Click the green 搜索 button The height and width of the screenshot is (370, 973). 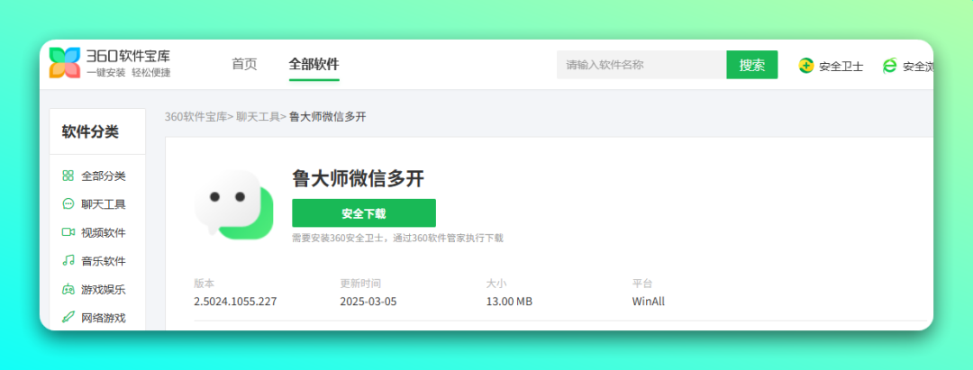click(x=752, y=65)
